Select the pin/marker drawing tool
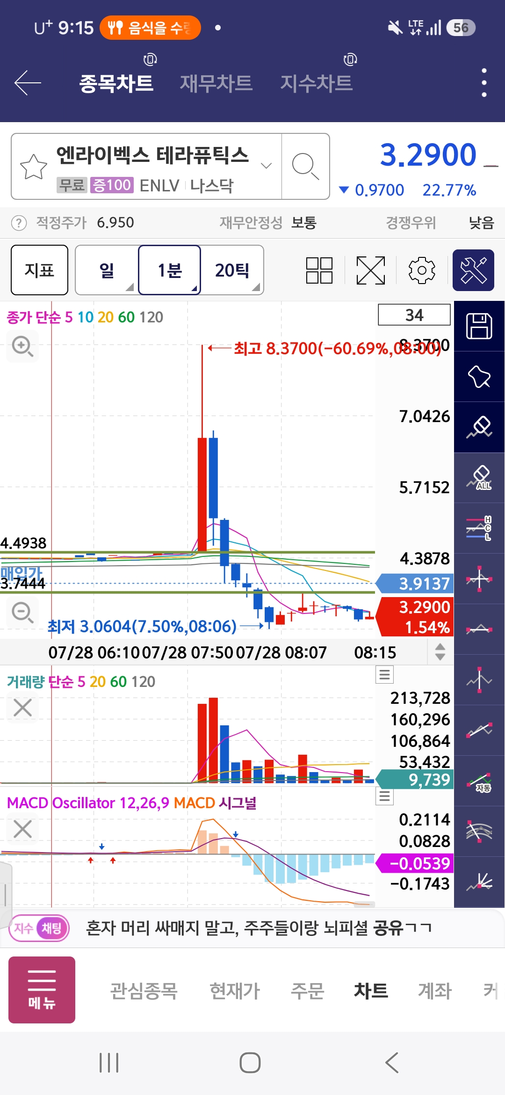 click(x=479, y=377)
